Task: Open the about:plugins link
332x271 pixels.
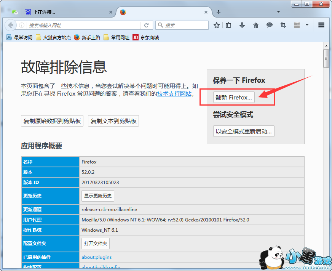Action: point(97,257)
